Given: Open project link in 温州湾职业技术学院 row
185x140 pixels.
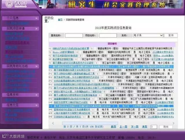Looking at the screenshot, I should coord(65,56).
